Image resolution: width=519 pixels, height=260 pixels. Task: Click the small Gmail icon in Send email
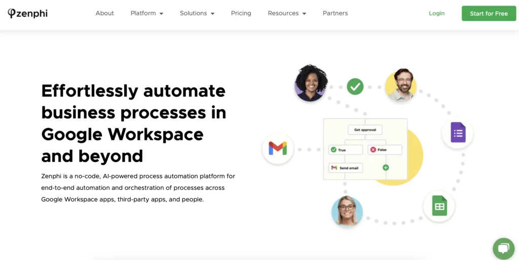pos(334,168)
